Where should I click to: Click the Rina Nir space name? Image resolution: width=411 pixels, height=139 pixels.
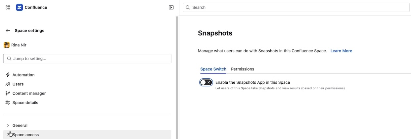tap(19, 45)
